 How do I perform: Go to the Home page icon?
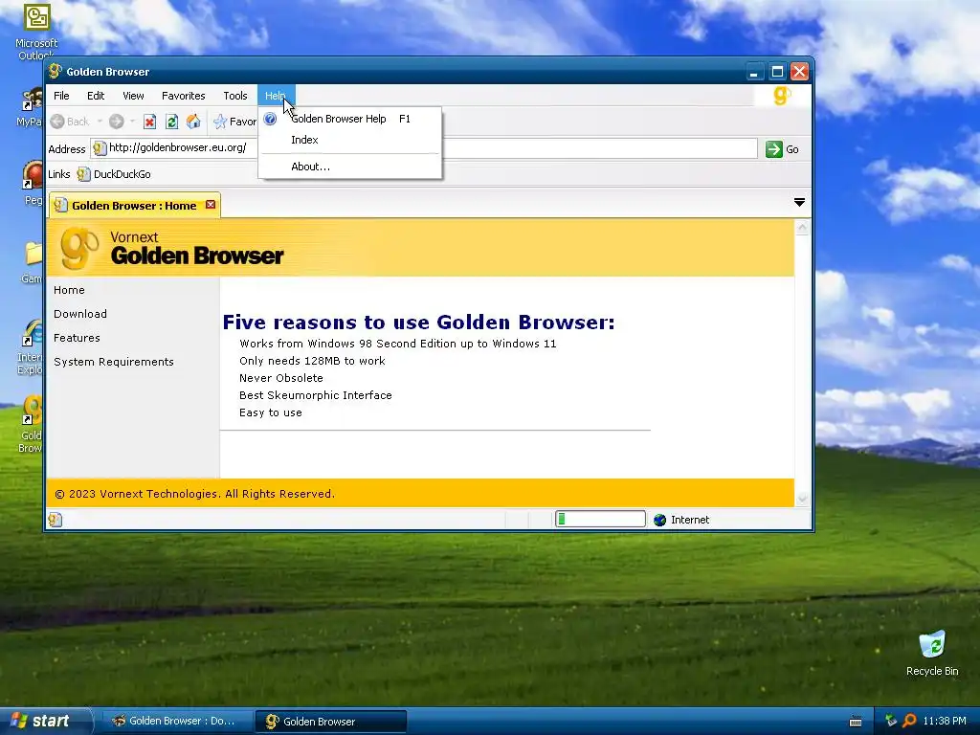click(193, 122)
